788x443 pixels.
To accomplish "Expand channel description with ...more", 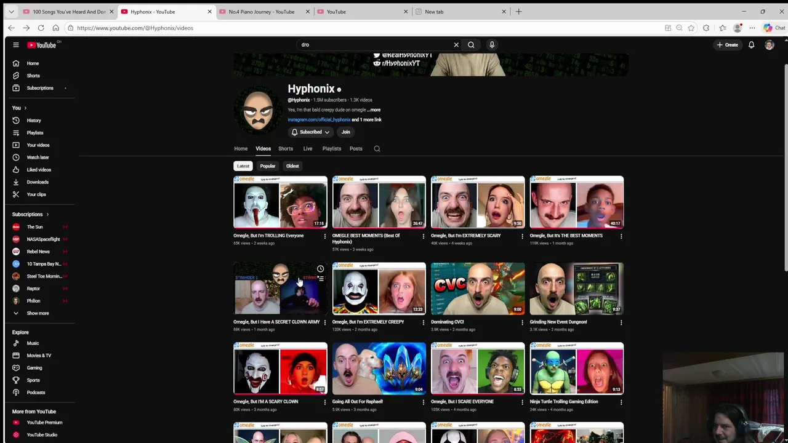I will point(374,110).
